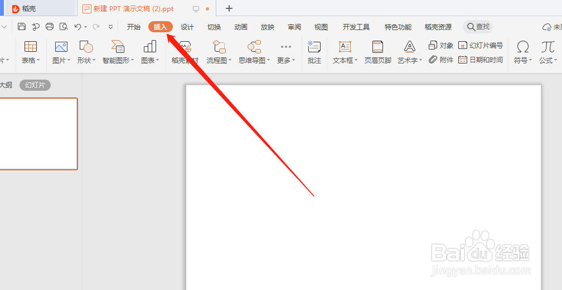
Task: Switch to the 动画 ribbon tab
Action: [x=241, y=27]
